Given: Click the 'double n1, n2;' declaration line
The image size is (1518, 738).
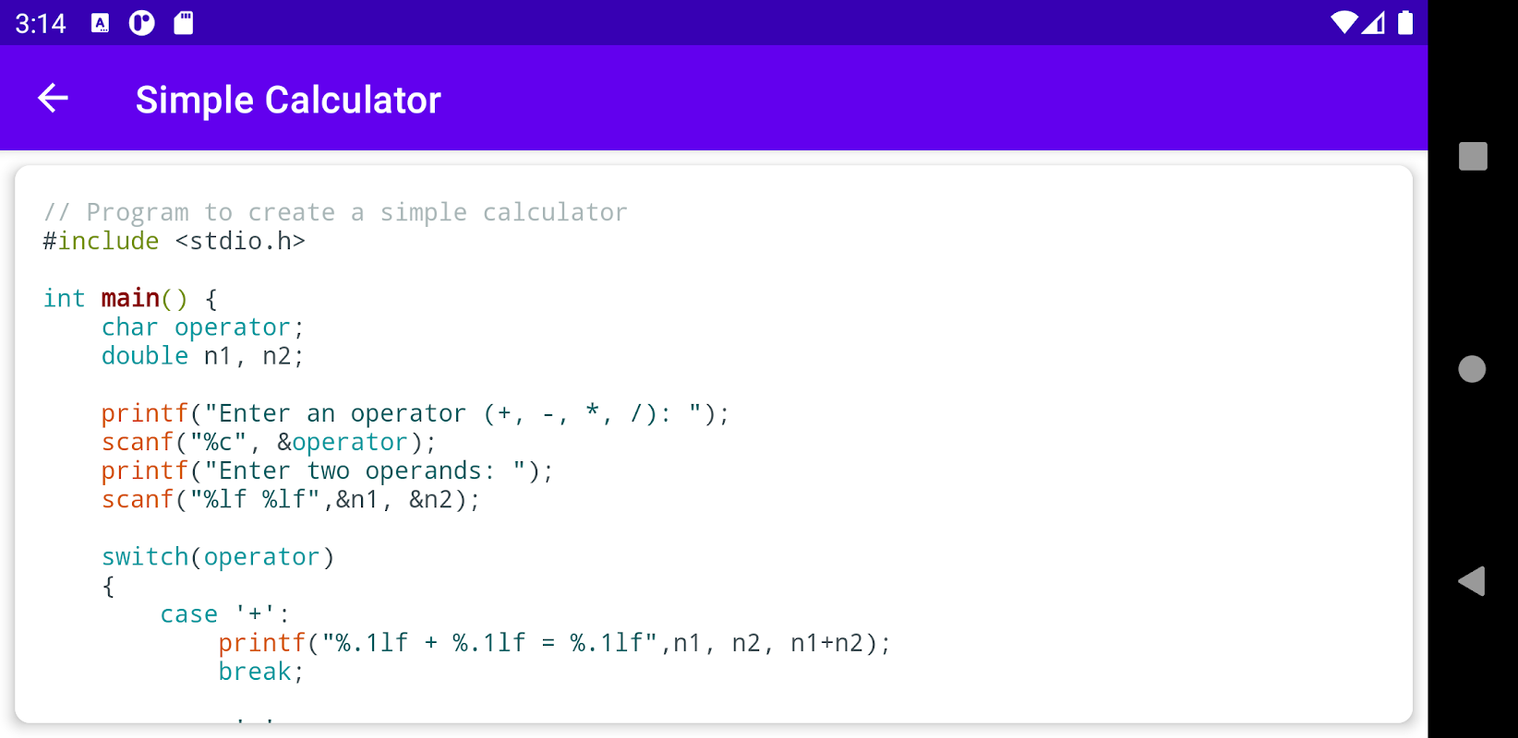Looking at the screenshot, I should (x=202, y=356).
